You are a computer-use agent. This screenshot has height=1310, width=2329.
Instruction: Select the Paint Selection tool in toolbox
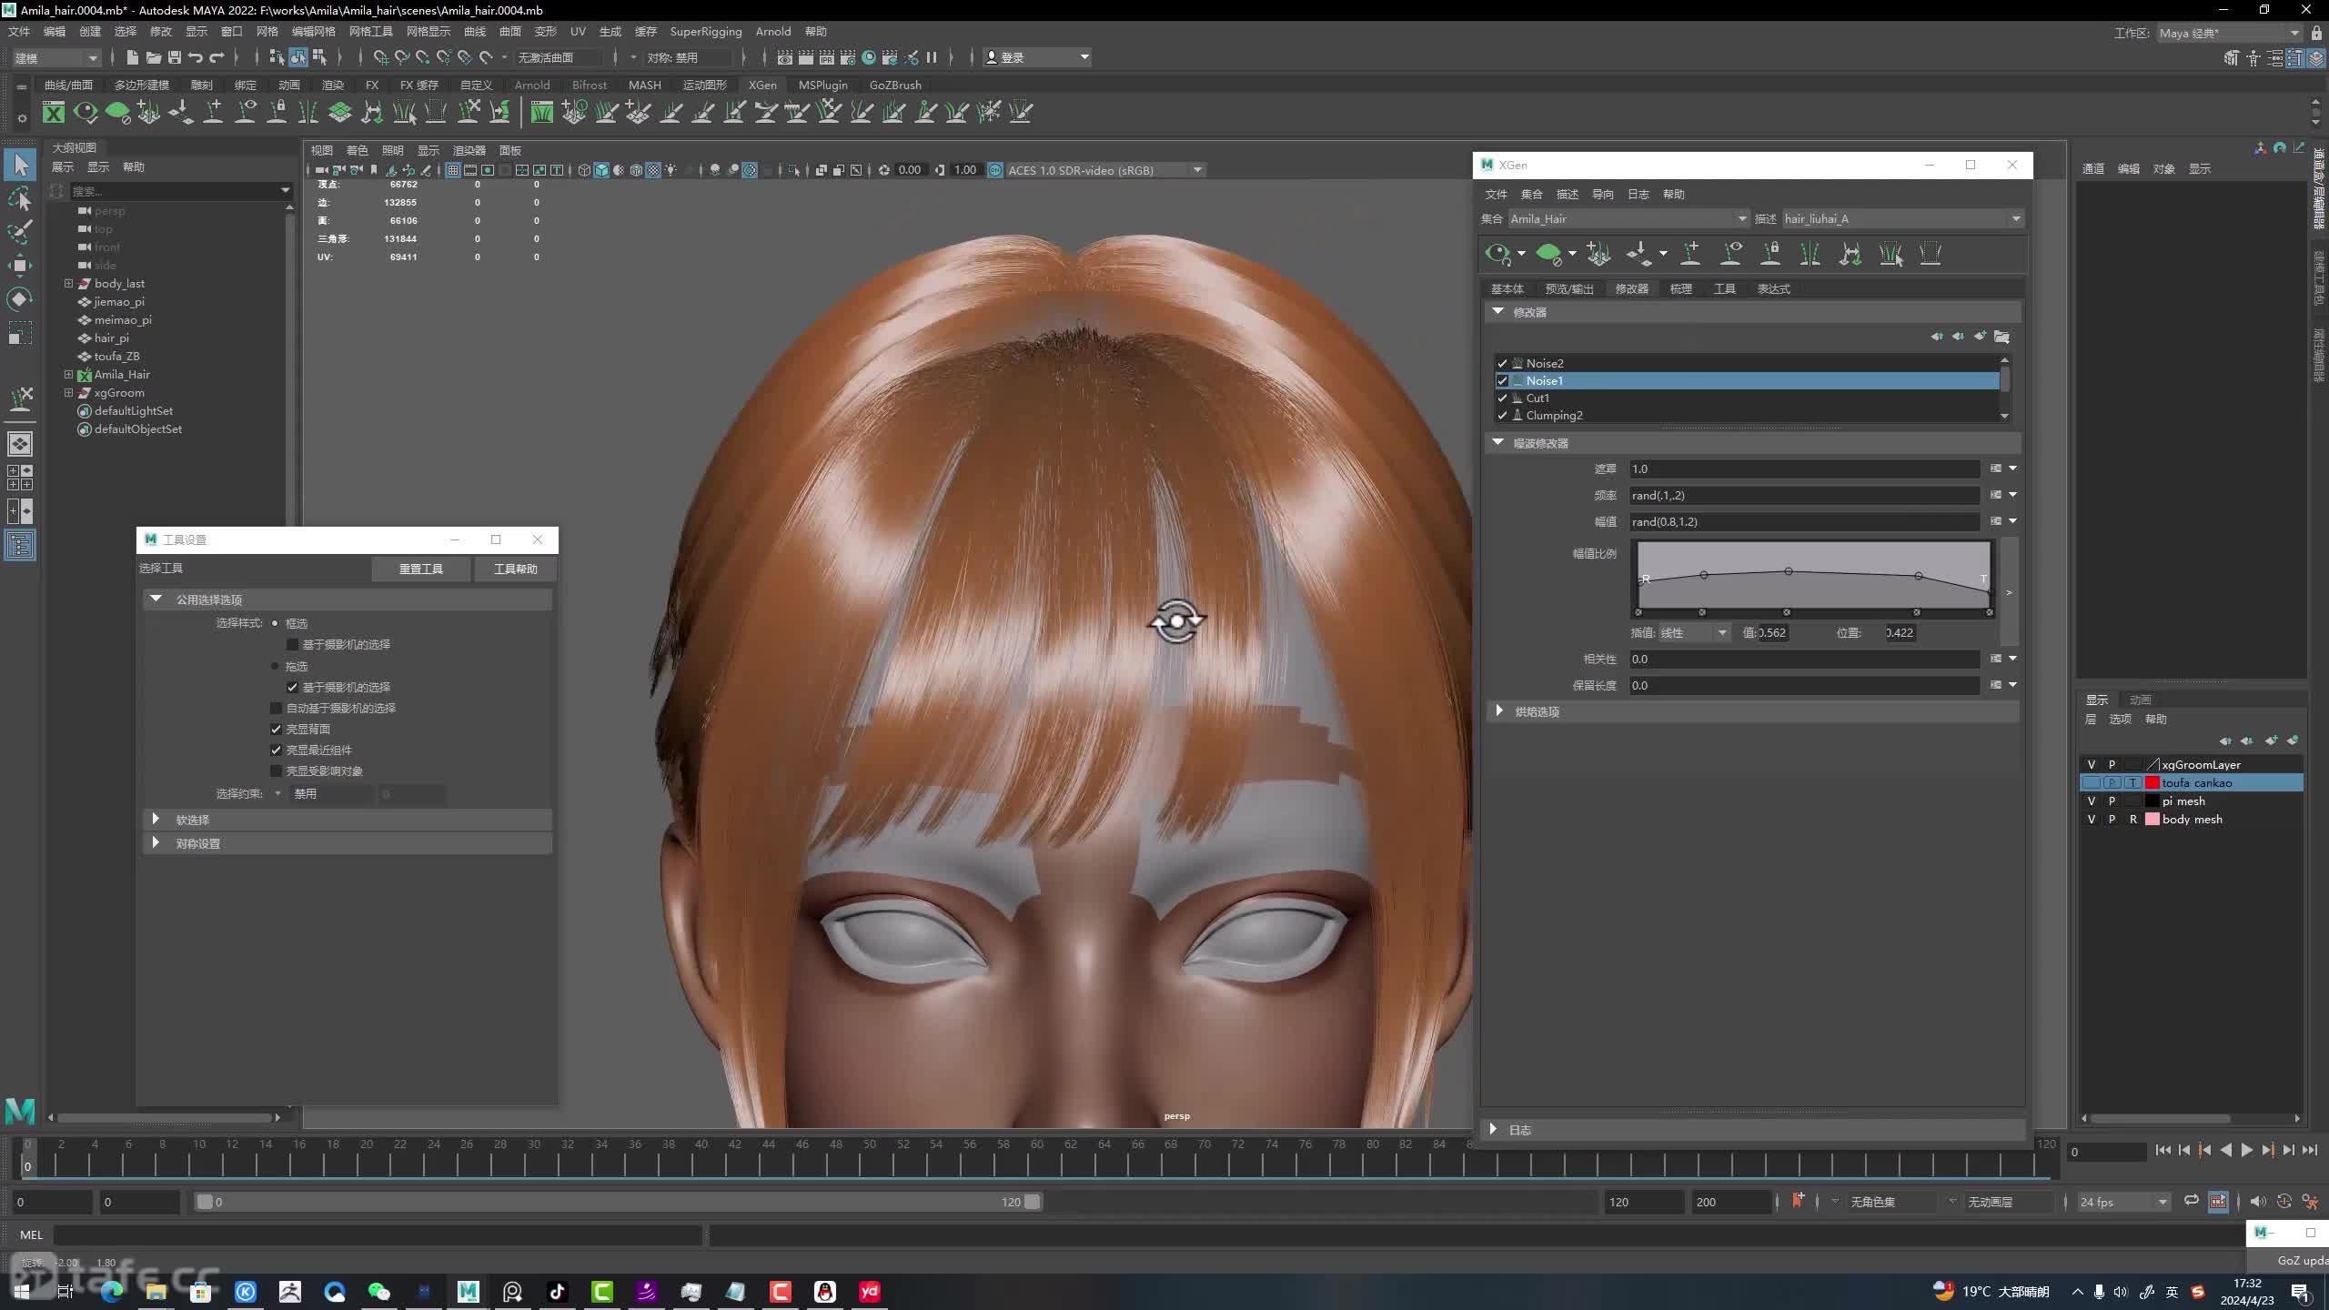[x=20, y=232]
